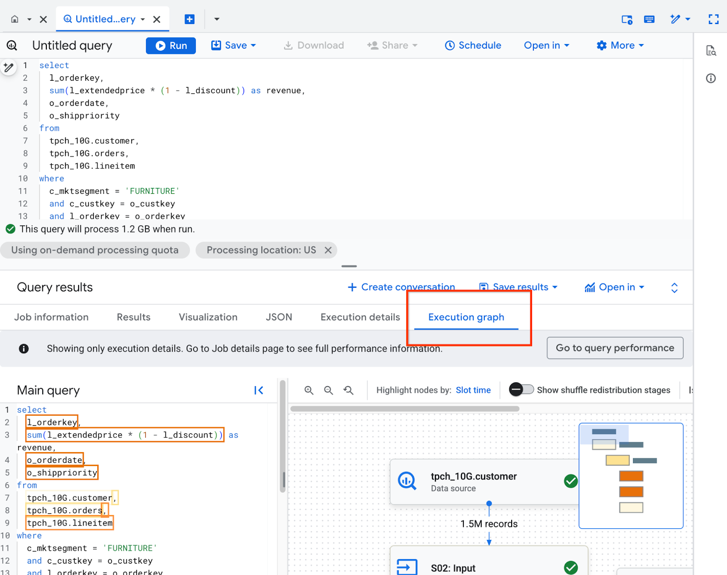Click the zoom out magnifier in graph toolbar
The width and height of the screenshot is (727, 575).
329,390
